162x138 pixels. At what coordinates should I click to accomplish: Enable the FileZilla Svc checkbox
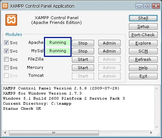tap(6, 59)
